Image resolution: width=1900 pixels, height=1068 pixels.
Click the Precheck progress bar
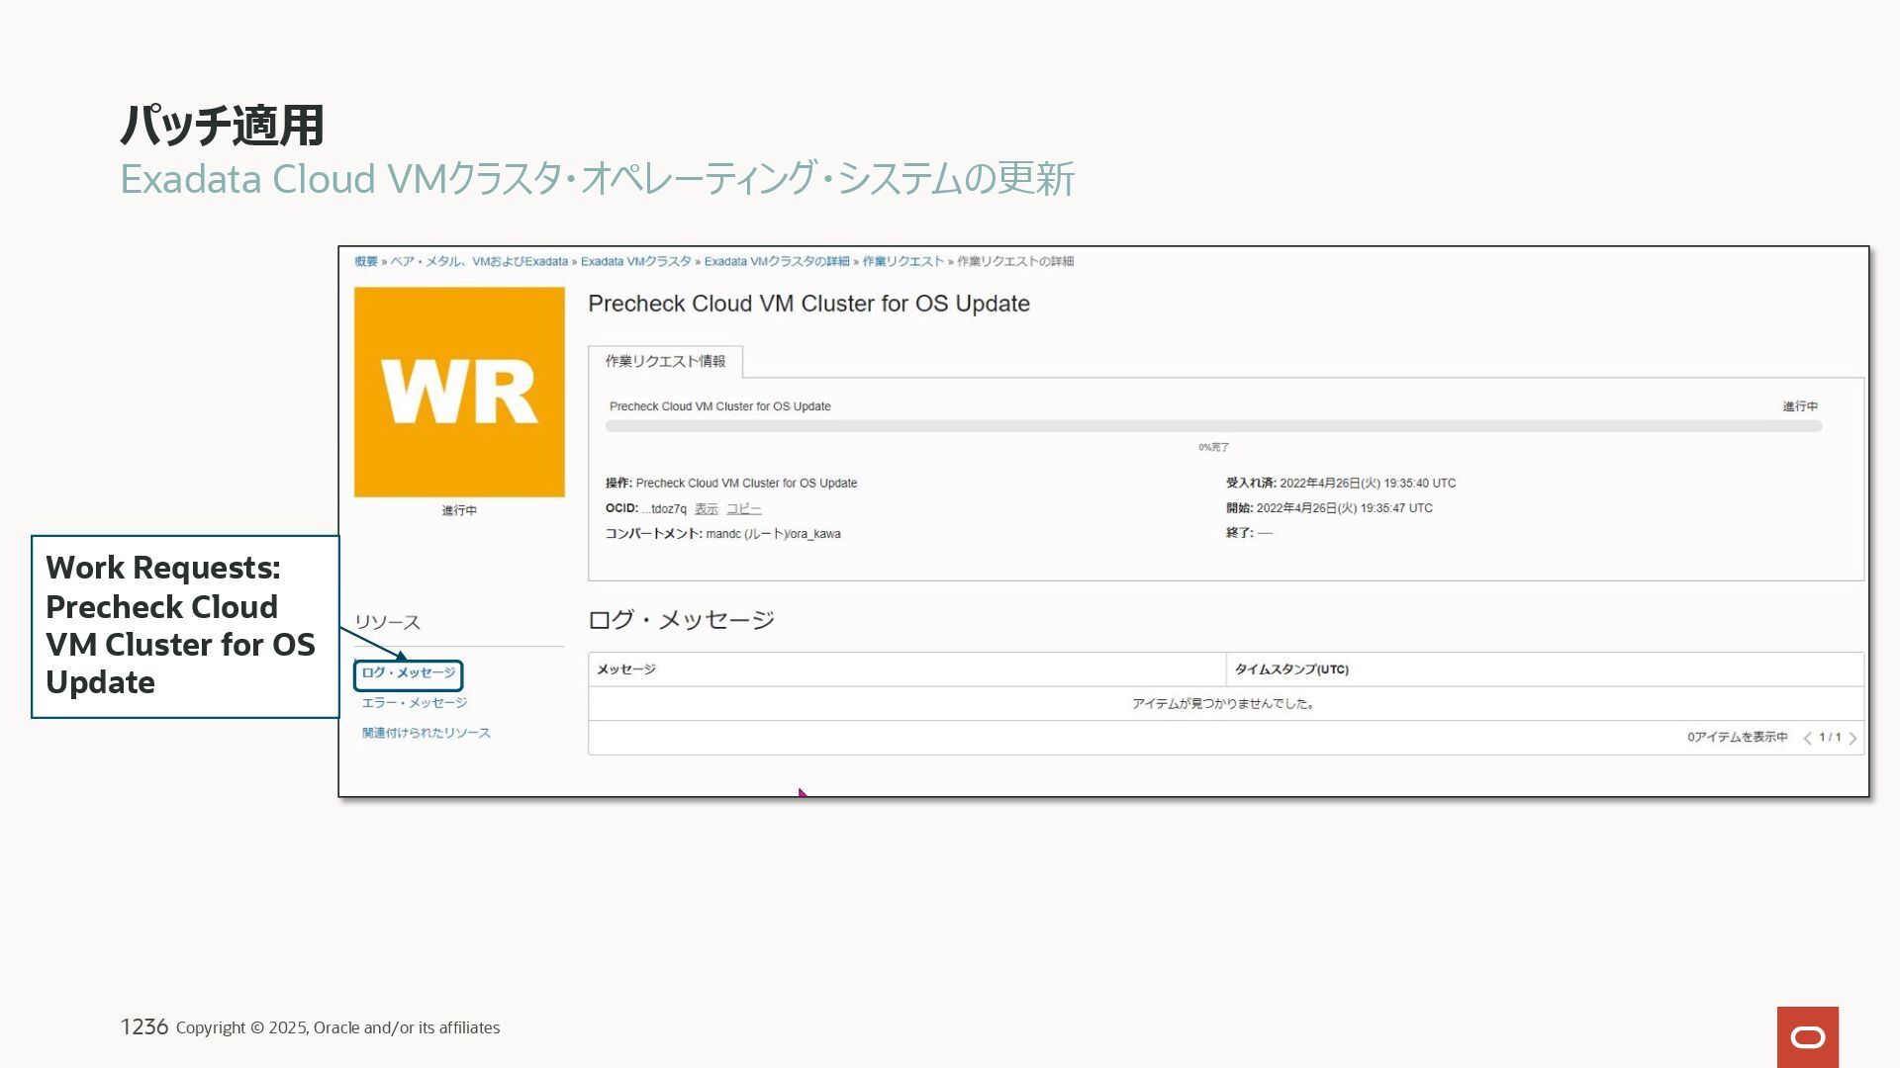(1213, 426)
